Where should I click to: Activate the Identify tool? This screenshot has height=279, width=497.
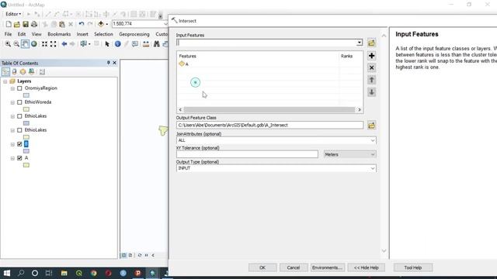[117, 44]
